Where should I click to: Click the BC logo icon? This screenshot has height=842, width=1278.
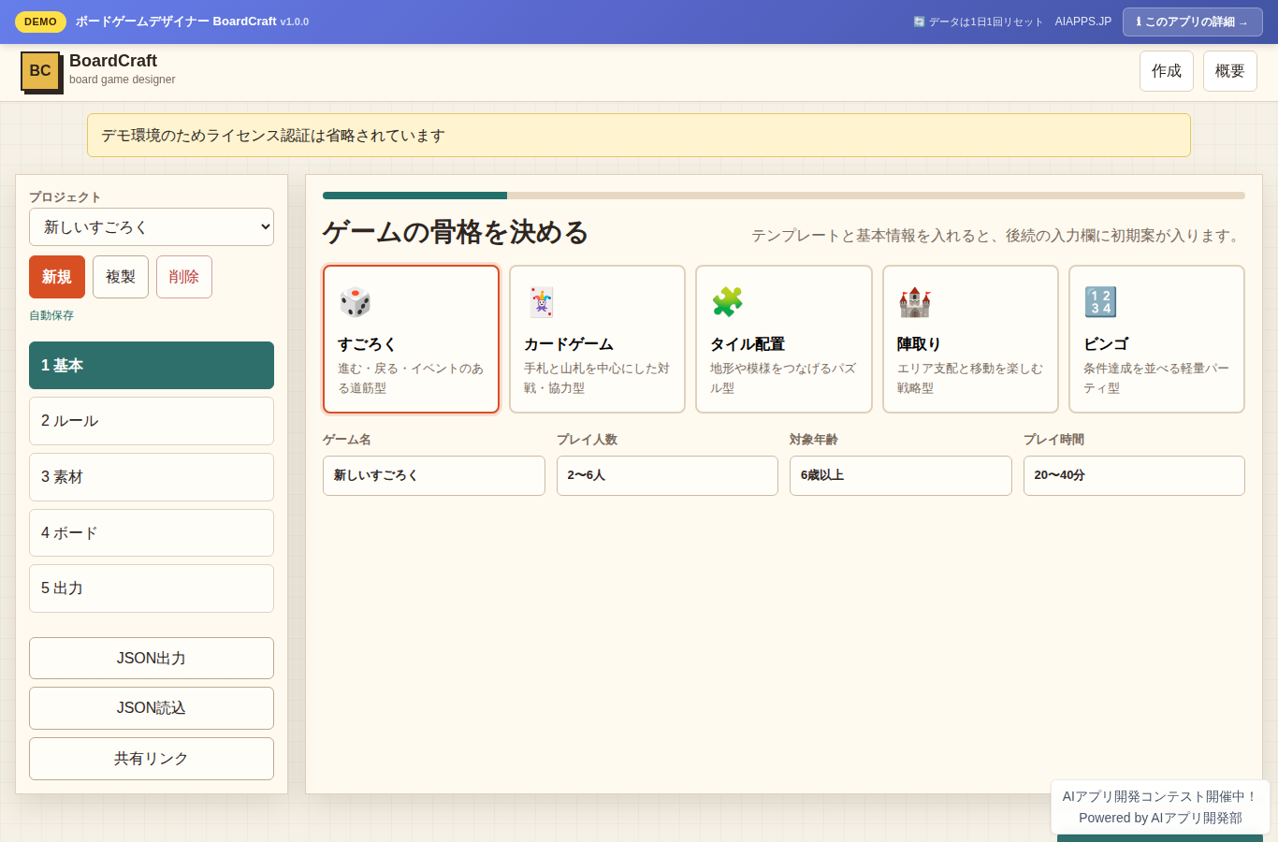point(40,71)
